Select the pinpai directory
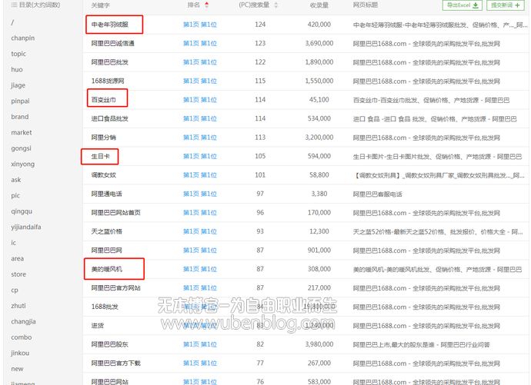Screen dimensions: 531x385 (x=20, y=101)
